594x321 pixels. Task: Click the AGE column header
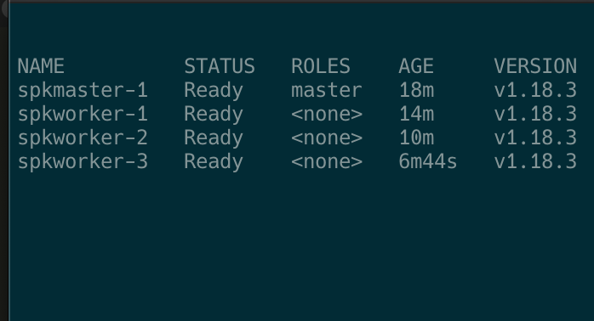(x=416, y=66)
